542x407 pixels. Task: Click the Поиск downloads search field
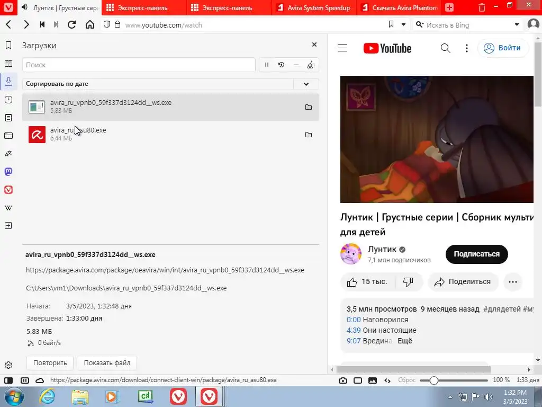[x=139, y=65]
